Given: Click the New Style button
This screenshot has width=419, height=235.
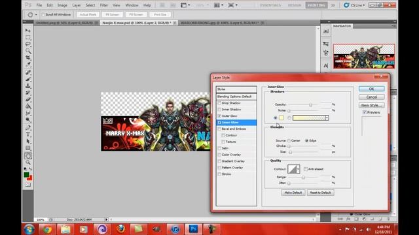Looking at the screenshot, I should coord(371,105).
